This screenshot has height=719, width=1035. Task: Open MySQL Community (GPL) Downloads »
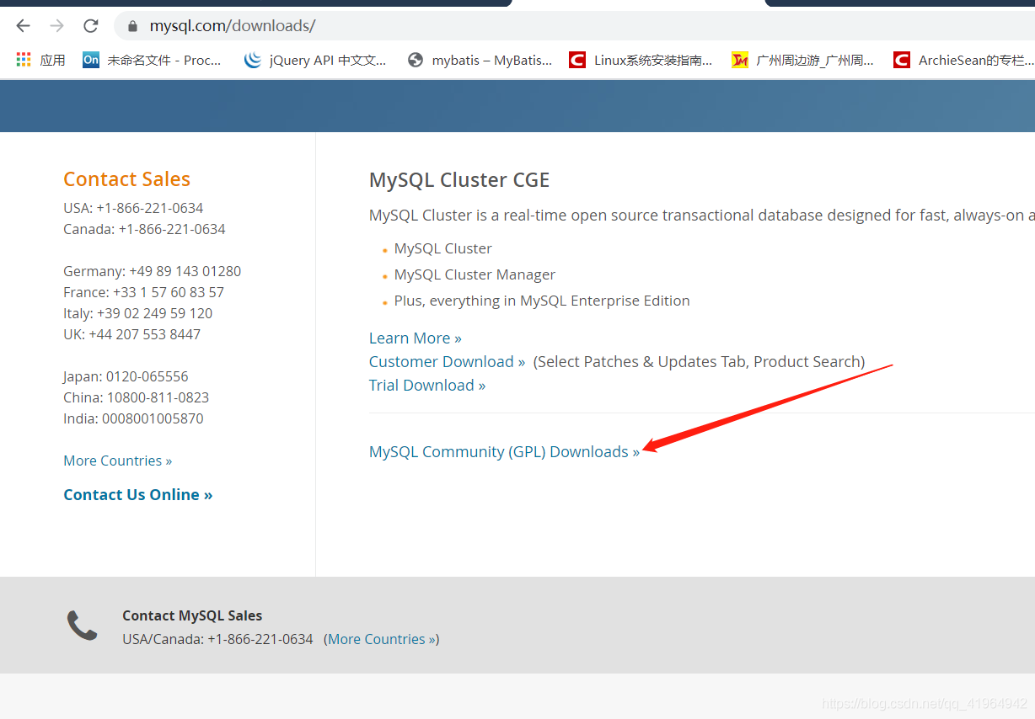[504, 452]
